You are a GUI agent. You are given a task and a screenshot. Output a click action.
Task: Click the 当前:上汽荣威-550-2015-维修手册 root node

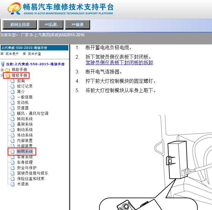[x=35, y=64]
